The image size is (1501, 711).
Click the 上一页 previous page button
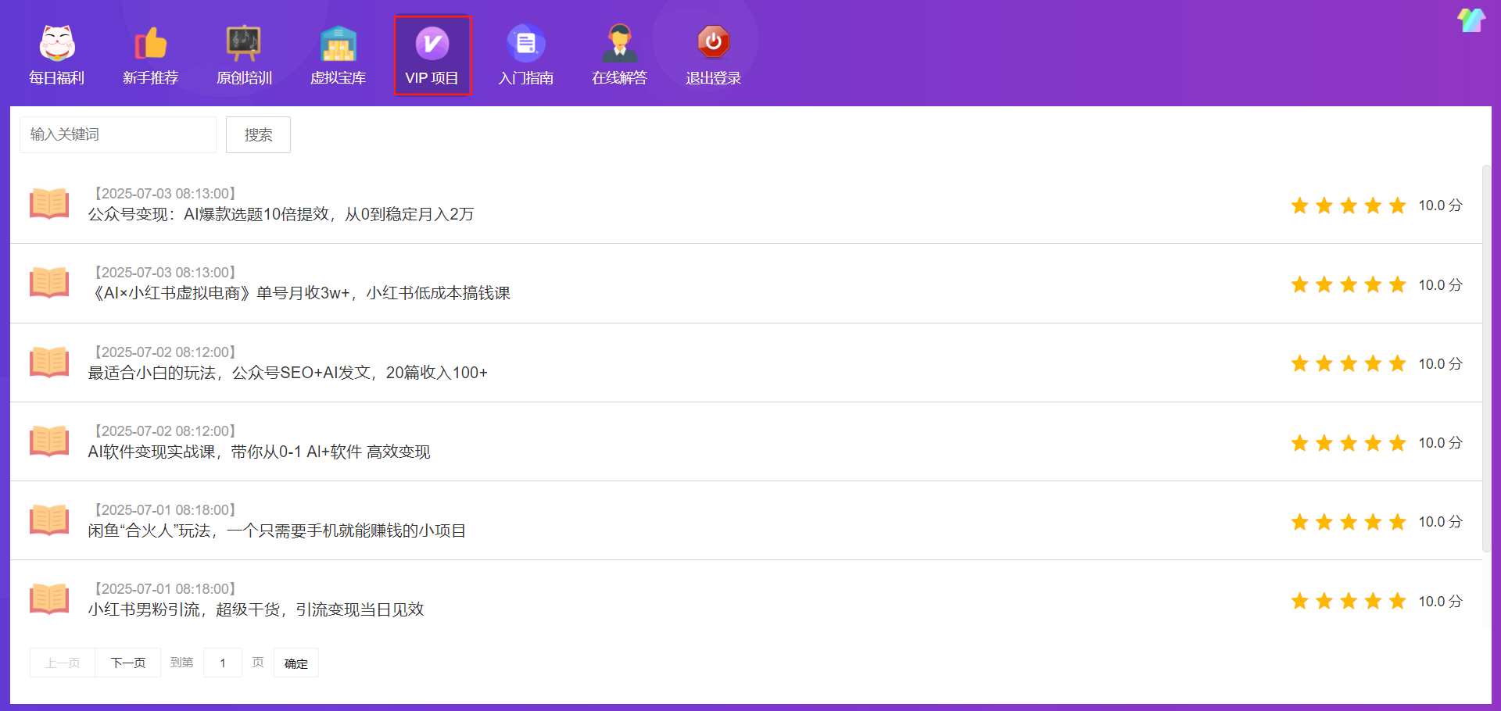click(x=63, y=663)
